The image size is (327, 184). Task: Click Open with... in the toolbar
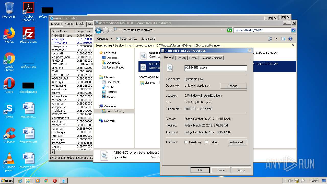[x=127, y=39]
